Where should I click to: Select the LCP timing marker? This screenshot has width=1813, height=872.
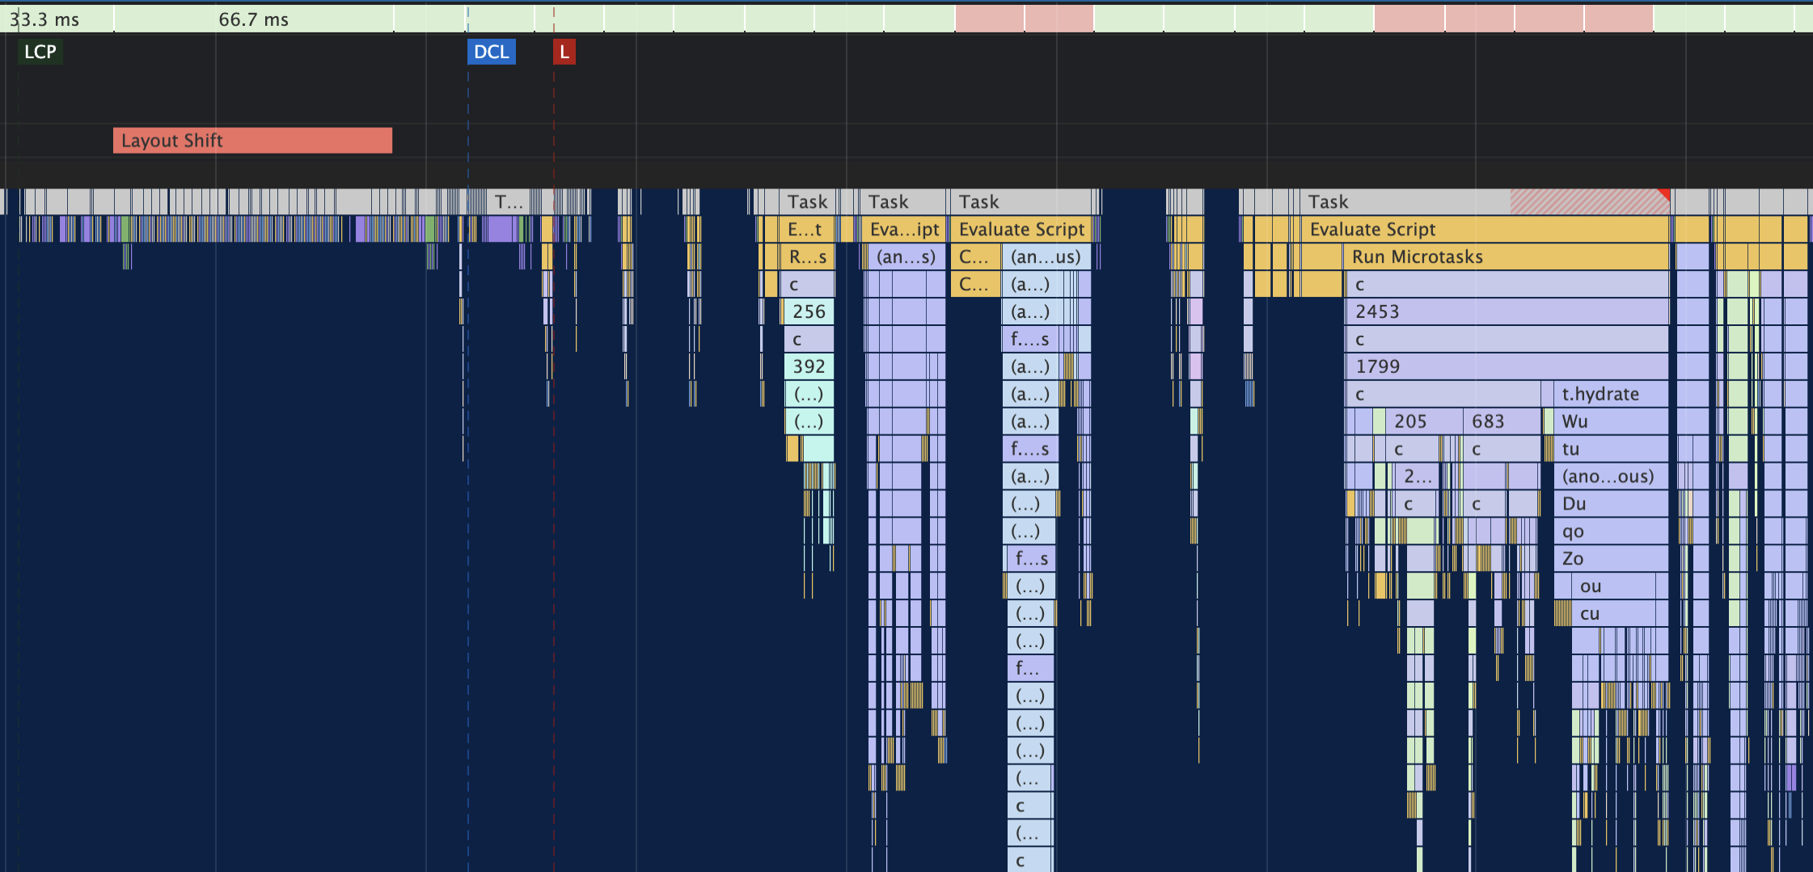[x=40, y=52]
